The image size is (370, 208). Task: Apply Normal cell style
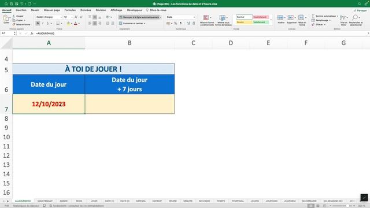point(244,17)
